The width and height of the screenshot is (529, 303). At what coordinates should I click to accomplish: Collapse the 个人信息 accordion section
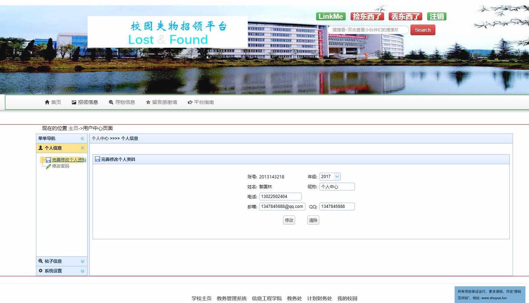(82, 148)
